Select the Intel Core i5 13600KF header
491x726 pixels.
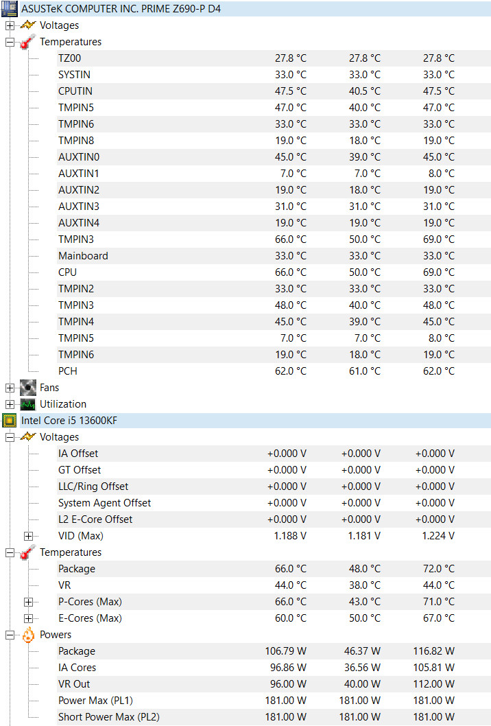255,421
